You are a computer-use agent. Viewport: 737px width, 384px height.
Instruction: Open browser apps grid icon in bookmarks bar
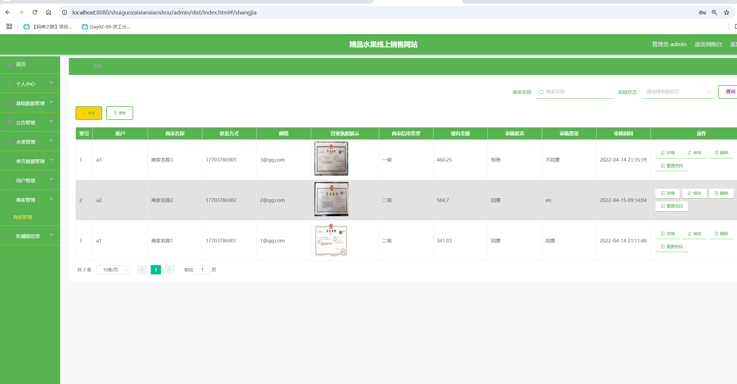[x=9, y=27]
